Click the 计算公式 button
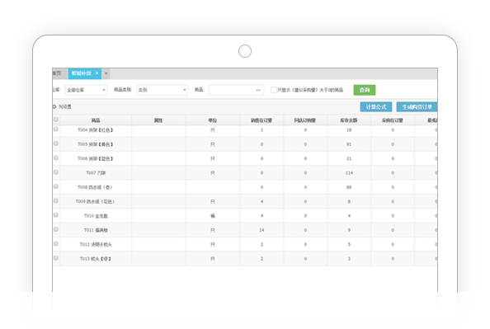Viewport: 490px width, 329px height. click(x=376, y=107)
